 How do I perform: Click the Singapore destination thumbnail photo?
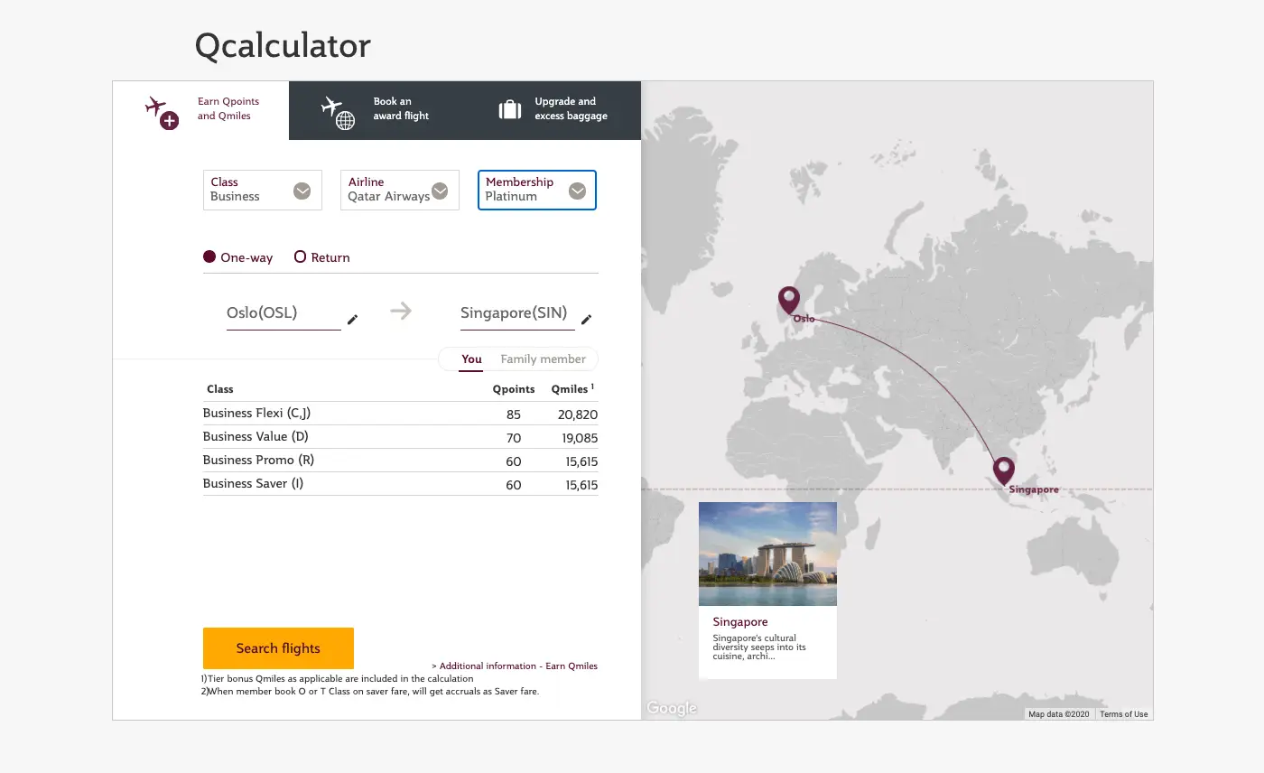pyautogui.click(x=767, y=554)
